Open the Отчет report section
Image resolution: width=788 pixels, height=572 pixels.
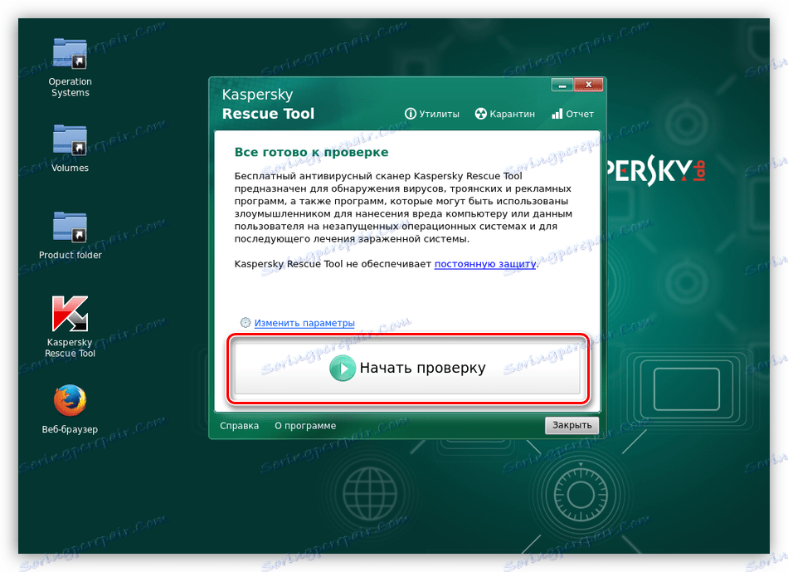(x=573, y=114)
